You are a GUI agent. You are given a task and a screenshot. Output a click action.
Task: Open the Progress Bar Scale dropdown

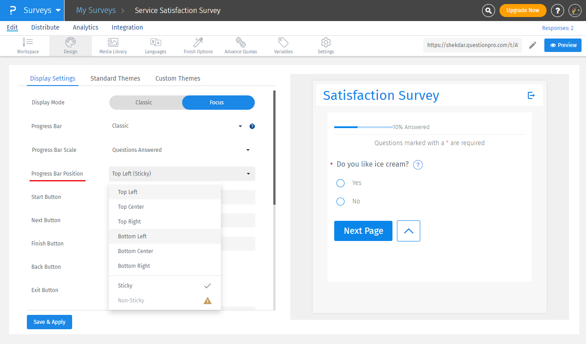[181, 150]
